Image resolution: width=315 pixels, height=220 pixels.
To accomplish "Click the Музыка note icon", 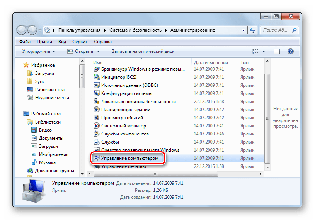I will tap(34, 162).
